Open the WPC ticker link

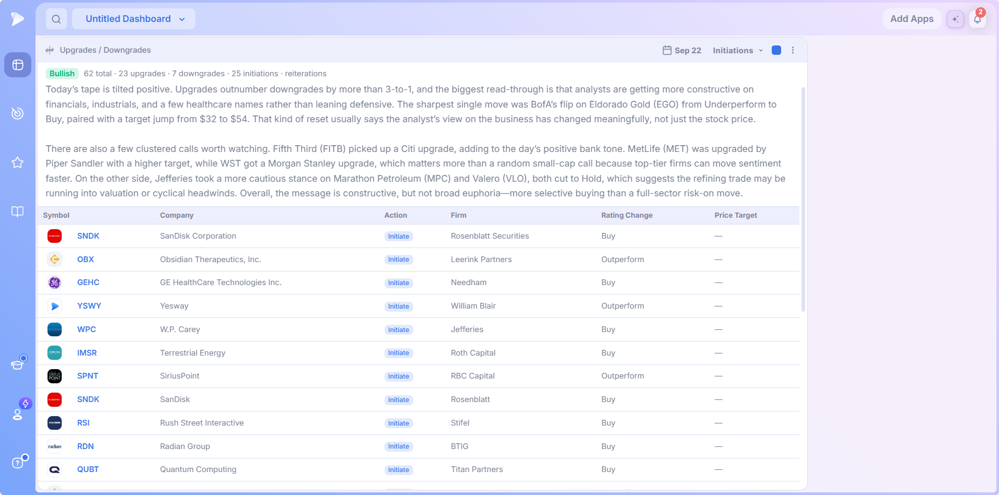[x=87, y=329]
